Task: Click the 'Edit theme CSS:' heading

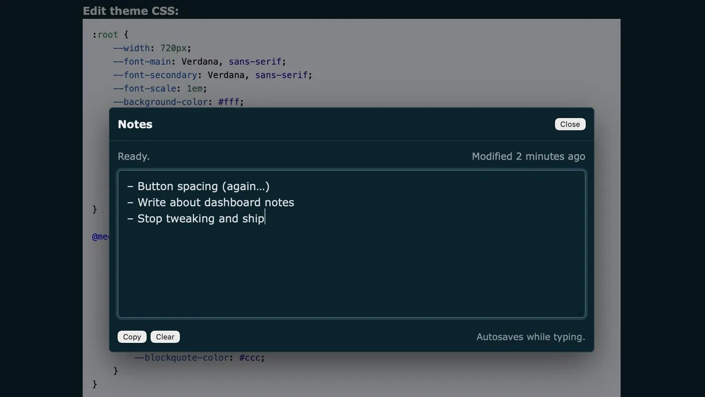Action: coord(130,11)
